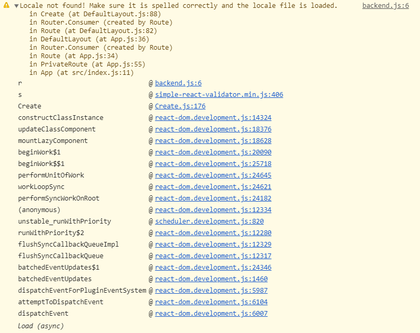Open source link beside mountLazyComponent

tap(213, 140)
